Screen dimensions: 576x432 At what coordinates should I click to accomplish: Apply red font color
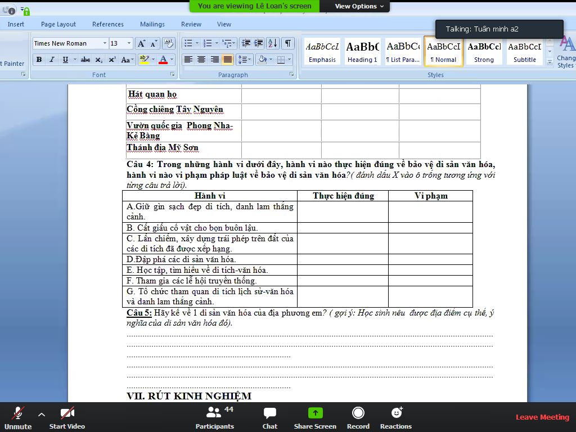[164, 60]
